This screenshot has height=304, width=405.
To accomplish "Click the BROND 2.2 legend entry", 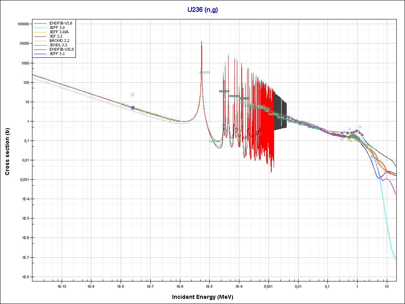I will pyautogui.click(x=59, y=40).
